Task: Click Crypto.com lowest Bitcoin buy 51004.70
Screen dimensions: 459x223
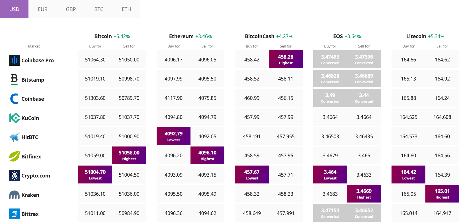Action: (95, 175)
